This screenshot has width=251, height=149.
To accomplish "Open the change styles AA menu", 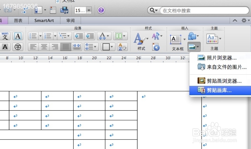I will coord(157,36).
